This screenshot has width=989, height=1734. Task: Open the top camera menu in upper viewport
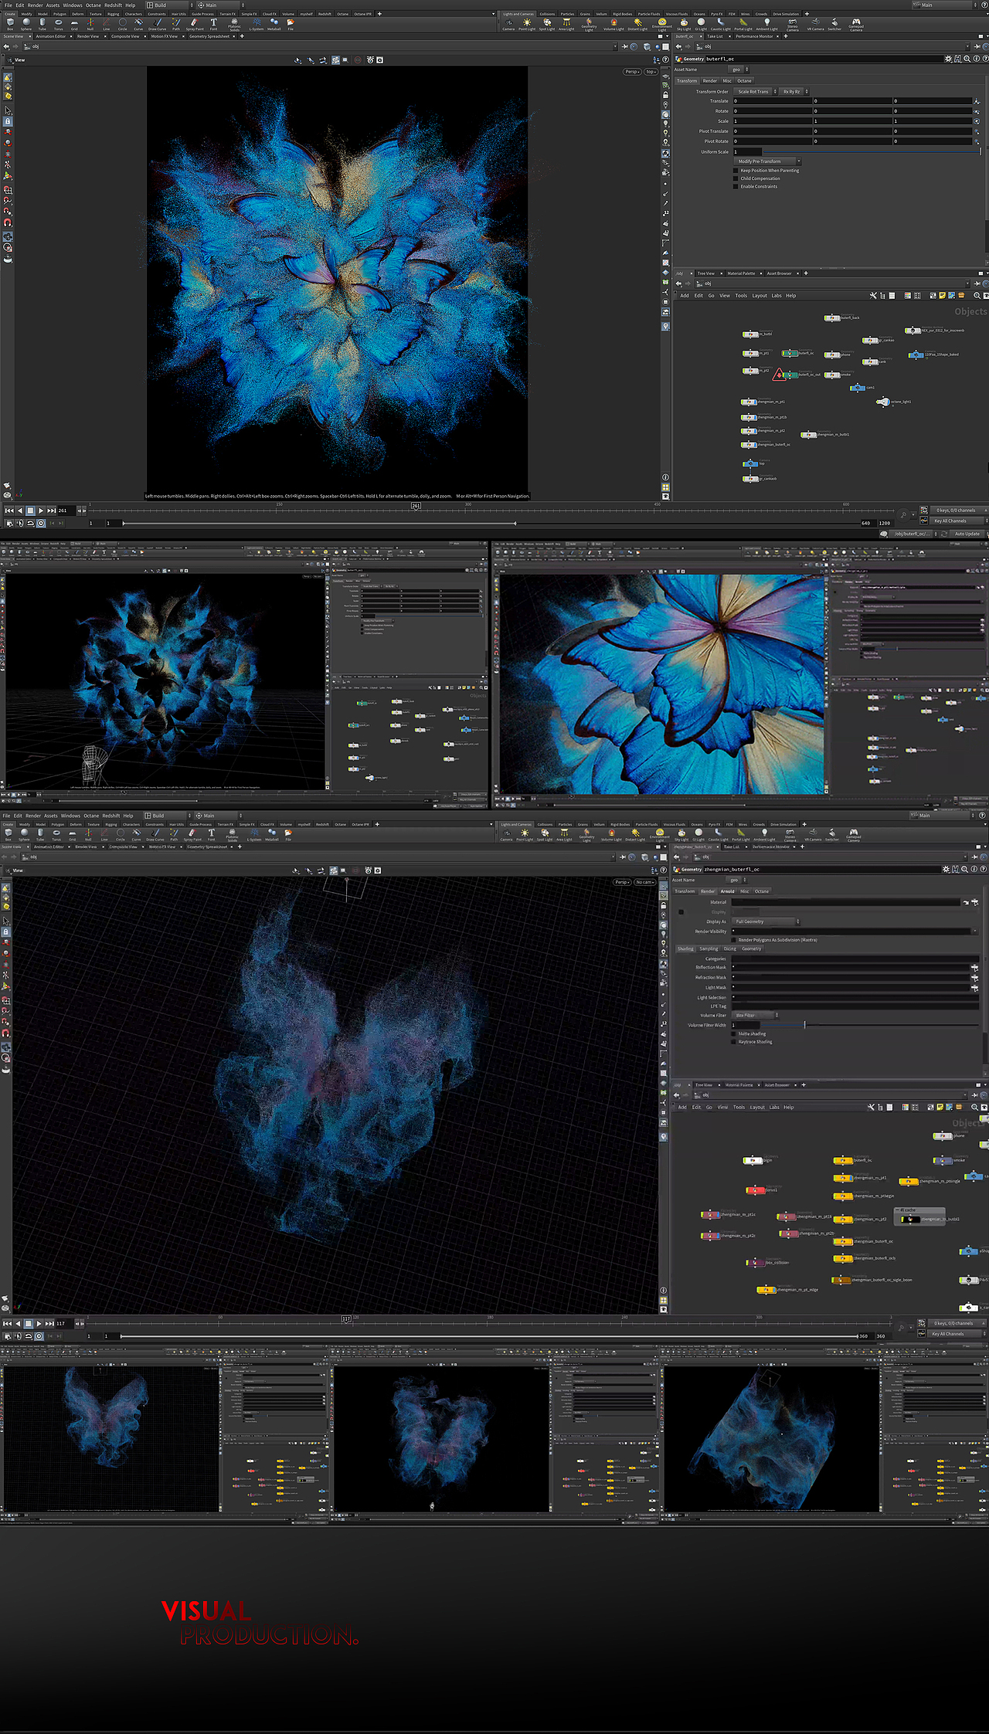(x=651, y=72)
